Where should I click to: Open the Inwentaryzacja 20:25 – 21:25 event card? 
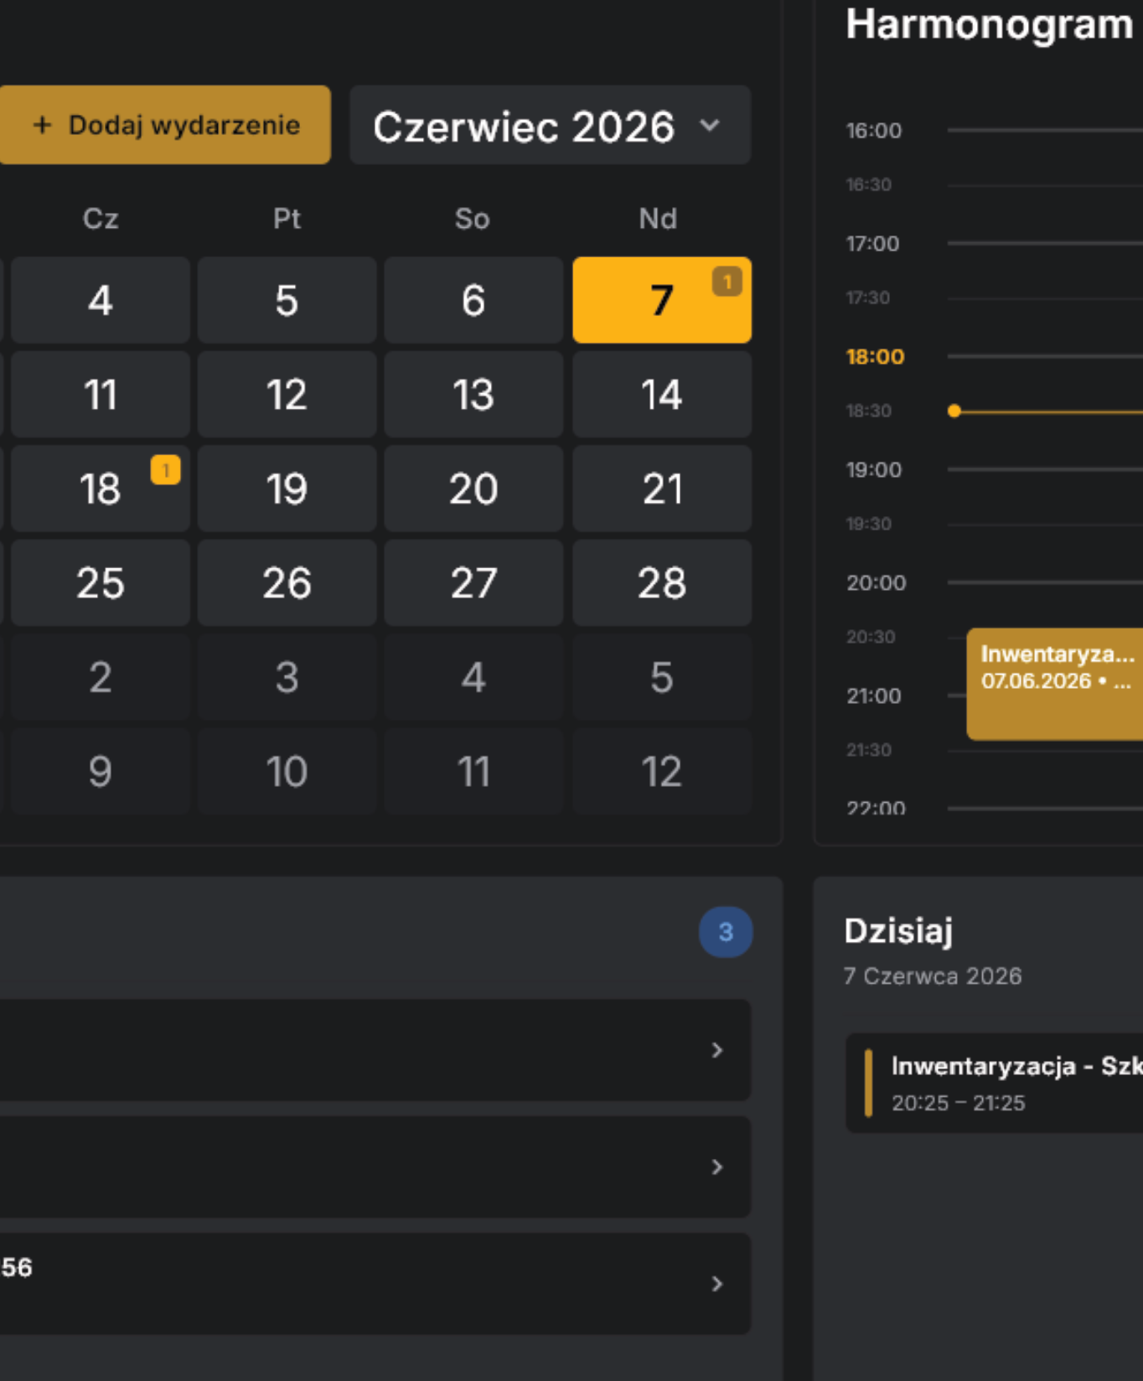[995, 1083]
